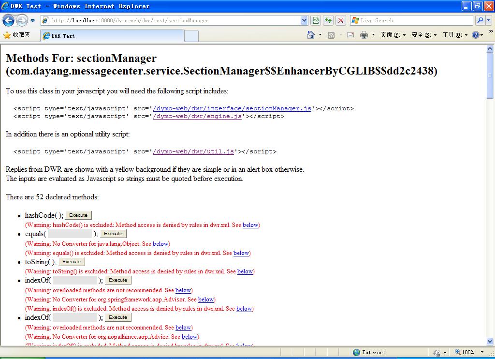This screenshot has height=359, width=495.
Task: Print the page with the printer icon
Action: tap(364, 35)
